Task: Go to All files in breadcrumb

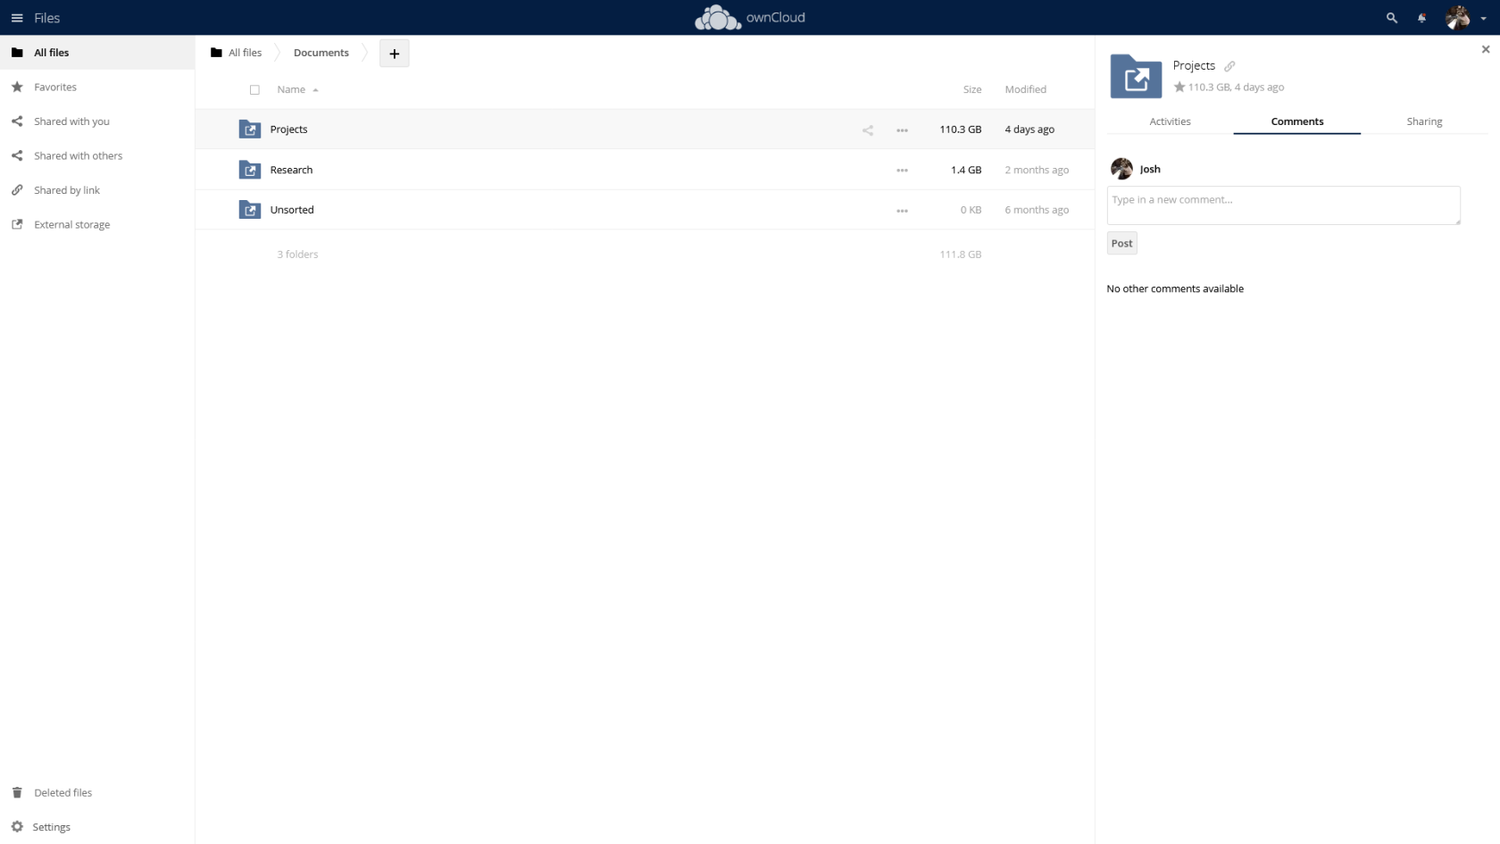Action: (x=237, y=53)
